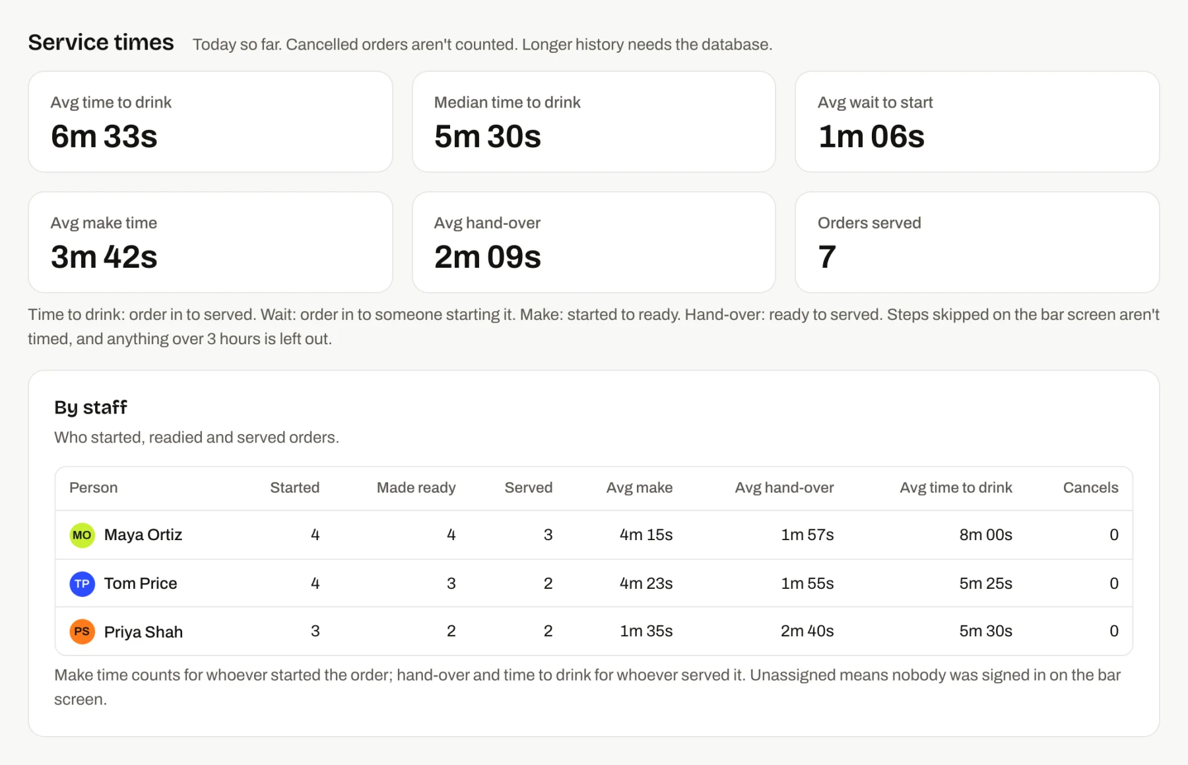This screenshot has height=765, width=1188.
Task: Click the Started column header
Action: (x=294, y=487)
